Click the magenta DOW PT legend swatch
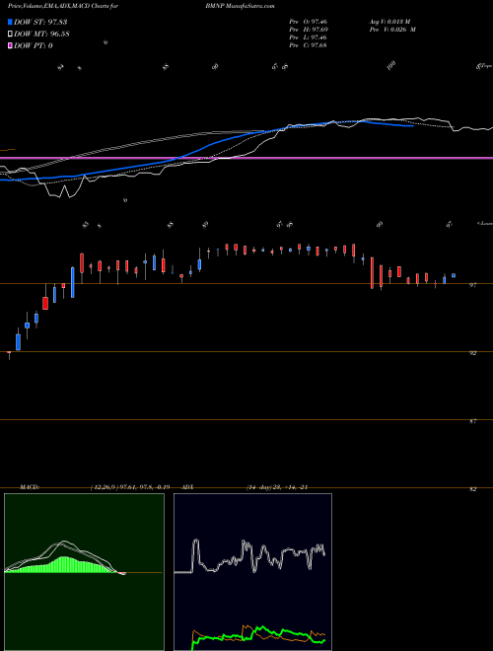The width and height of the screenshot is (493, 651). [x=10, y=45]
